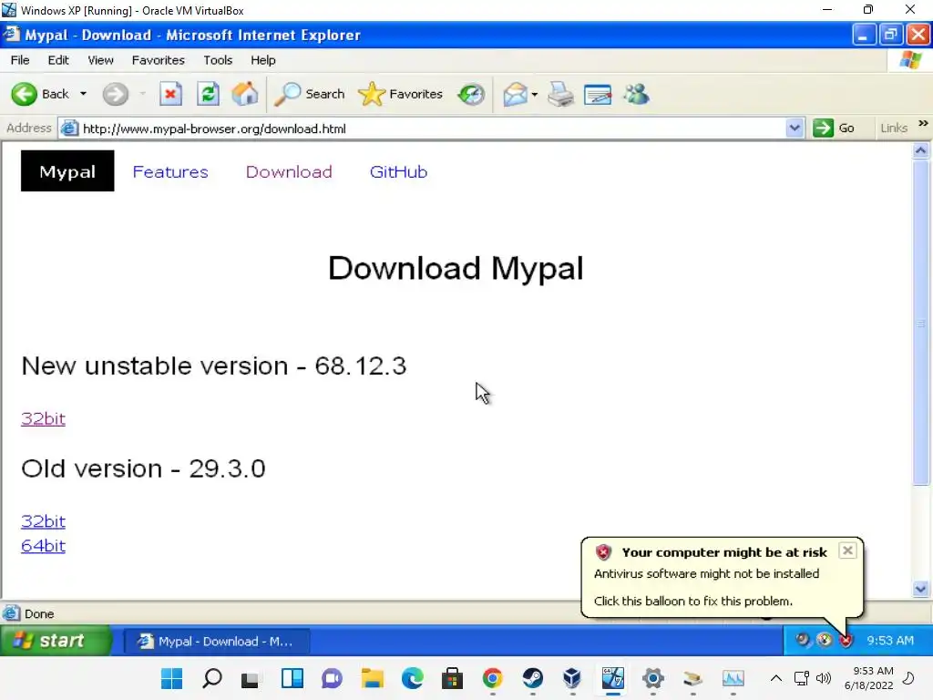Click the Forward arrow button
The height and width of the screenshot is (700, 933).
[x=116, y=94]
